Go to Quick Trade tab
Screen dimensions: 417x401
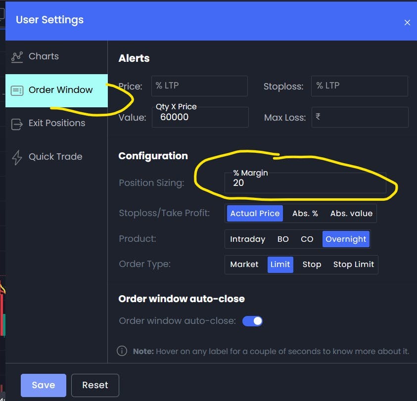pos(56,157)
